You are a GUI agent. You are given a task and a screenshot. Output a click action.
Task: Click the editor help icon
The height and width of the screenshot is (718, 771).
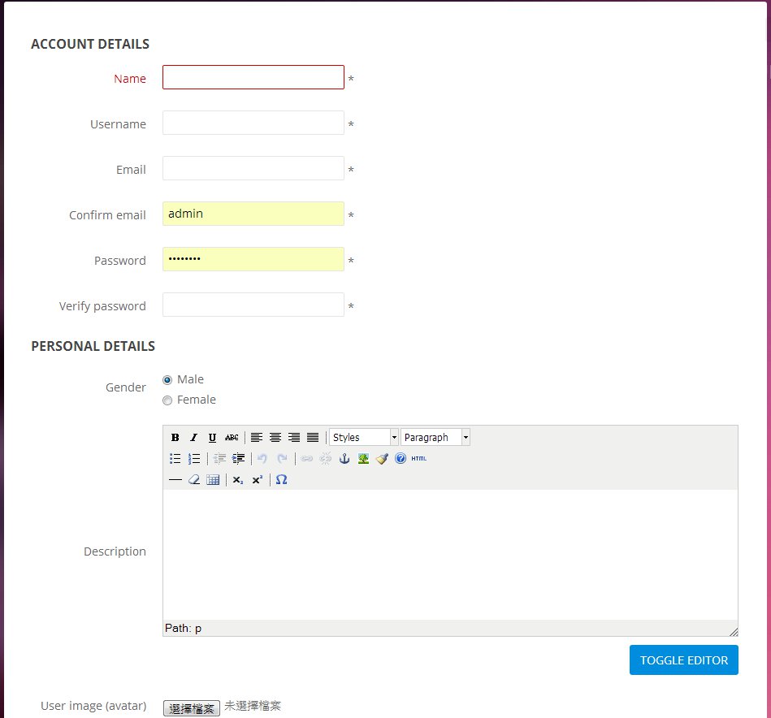pos(400,458)
